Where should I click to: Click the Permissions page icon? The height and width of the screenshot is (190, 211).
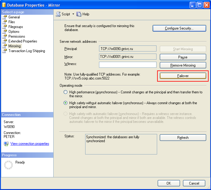5,36
